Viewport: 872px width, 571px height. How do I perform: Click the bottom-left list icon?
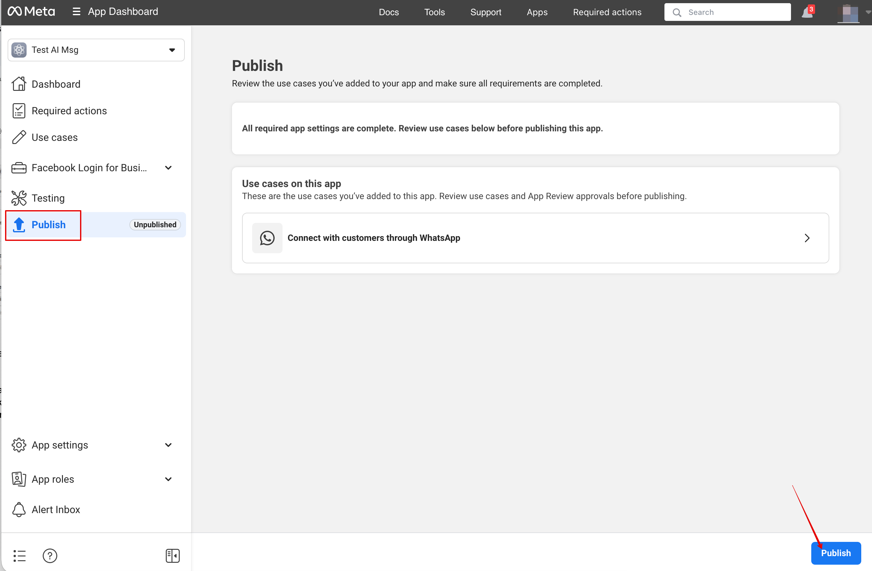click(x=19, y=555)
